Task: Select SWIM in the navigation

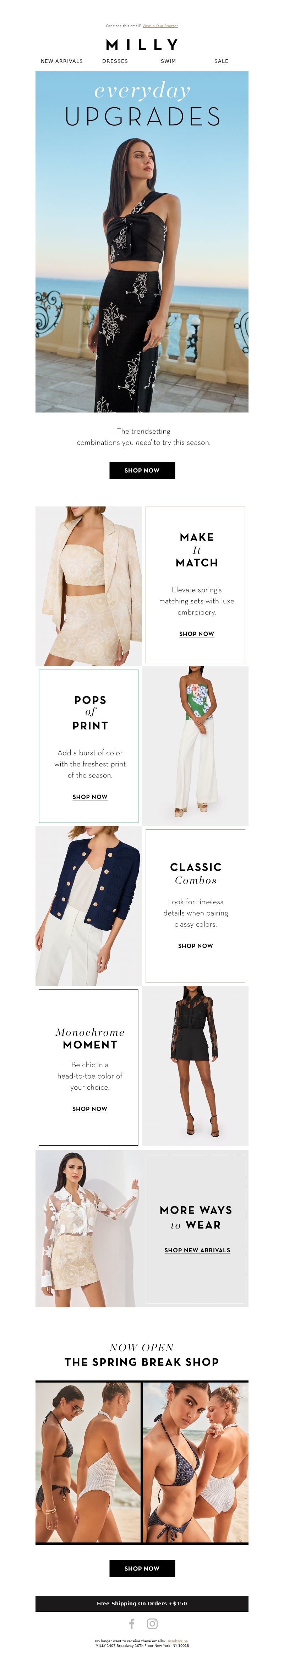Action: (x=169, y=61)
